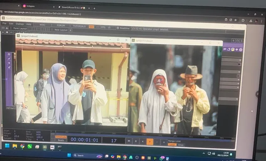The image size is (266, 161).
Task: Click the frame number 17 field
Action: [113, 141]
